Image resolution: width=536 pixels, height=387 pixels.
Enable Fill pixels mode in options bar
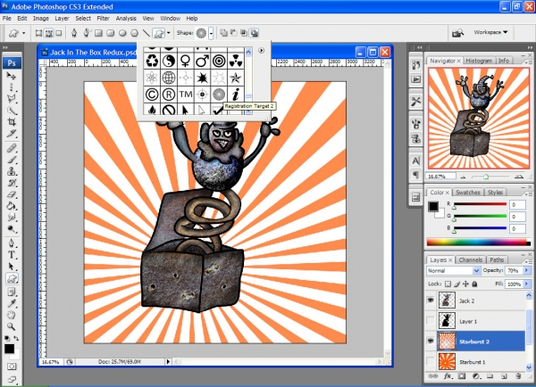coord(59,33)
